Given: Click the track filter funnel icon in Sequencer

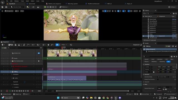Looking at the screenshot, I should point(41,48).
